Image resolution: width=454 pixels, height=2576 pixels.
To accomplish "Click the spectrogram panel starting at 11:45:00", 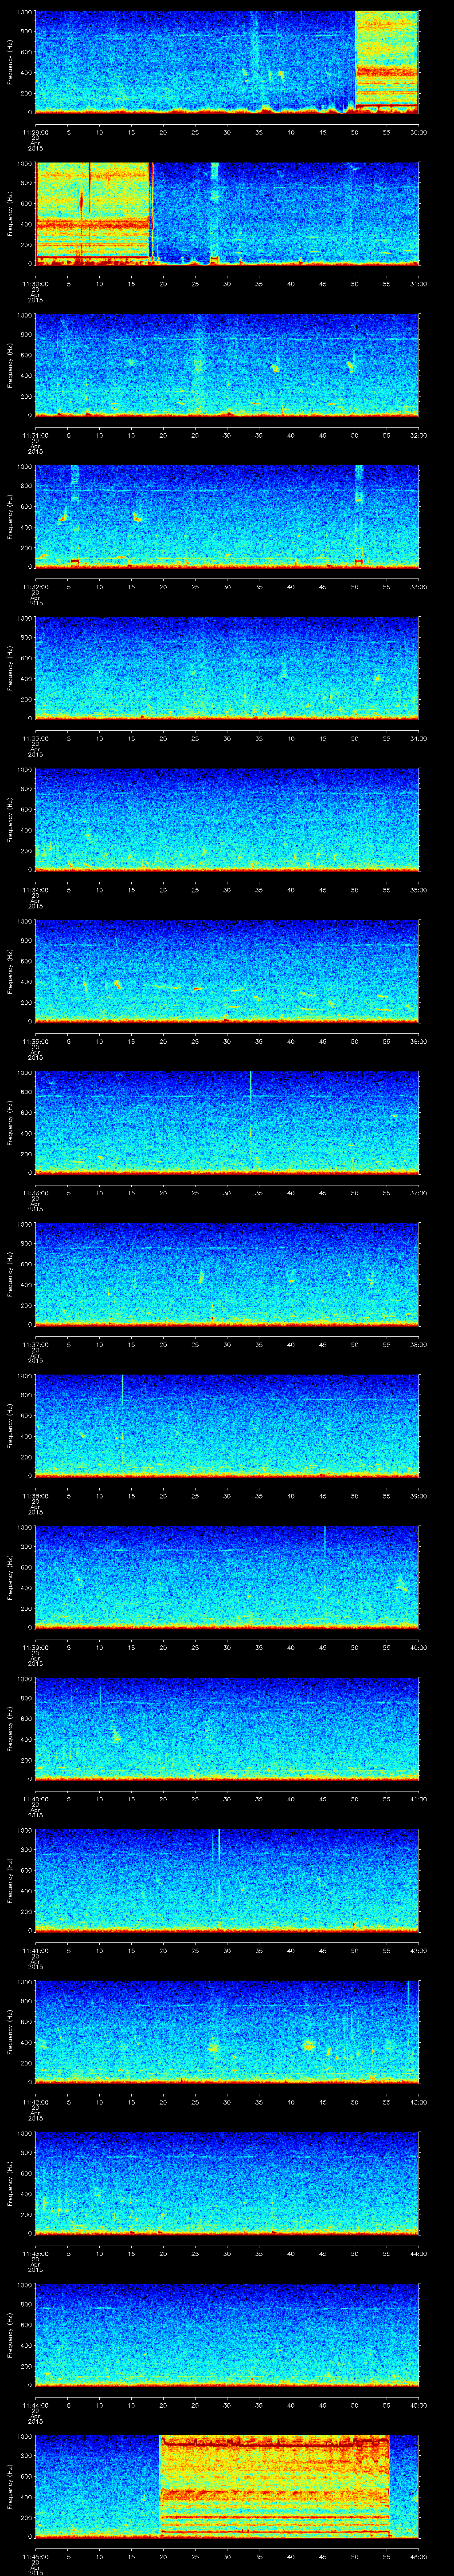I will (x=227, y=2486).
